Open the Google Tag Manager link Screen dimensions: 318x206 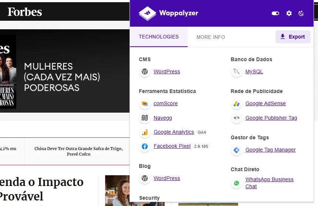click(270, 150)
